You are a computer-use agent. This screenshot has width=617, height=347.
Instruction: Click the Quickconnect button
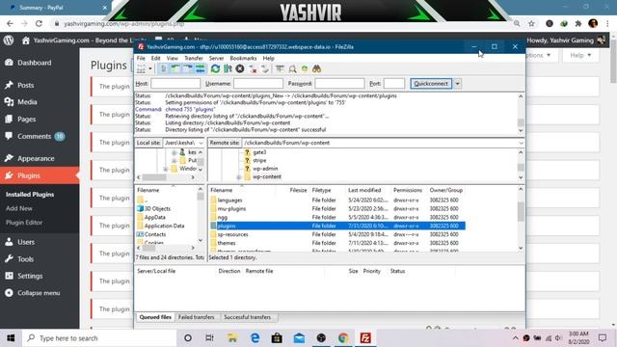click(x=431, y=84)
